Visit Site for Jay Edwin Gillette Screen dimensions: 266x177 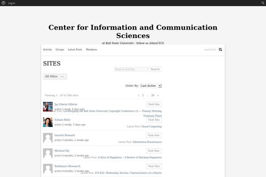pos(154,104)
